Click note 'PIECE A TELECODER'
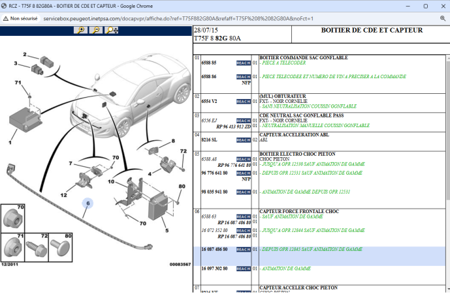Screen dimensions: 450x294 tap(284, 63)
